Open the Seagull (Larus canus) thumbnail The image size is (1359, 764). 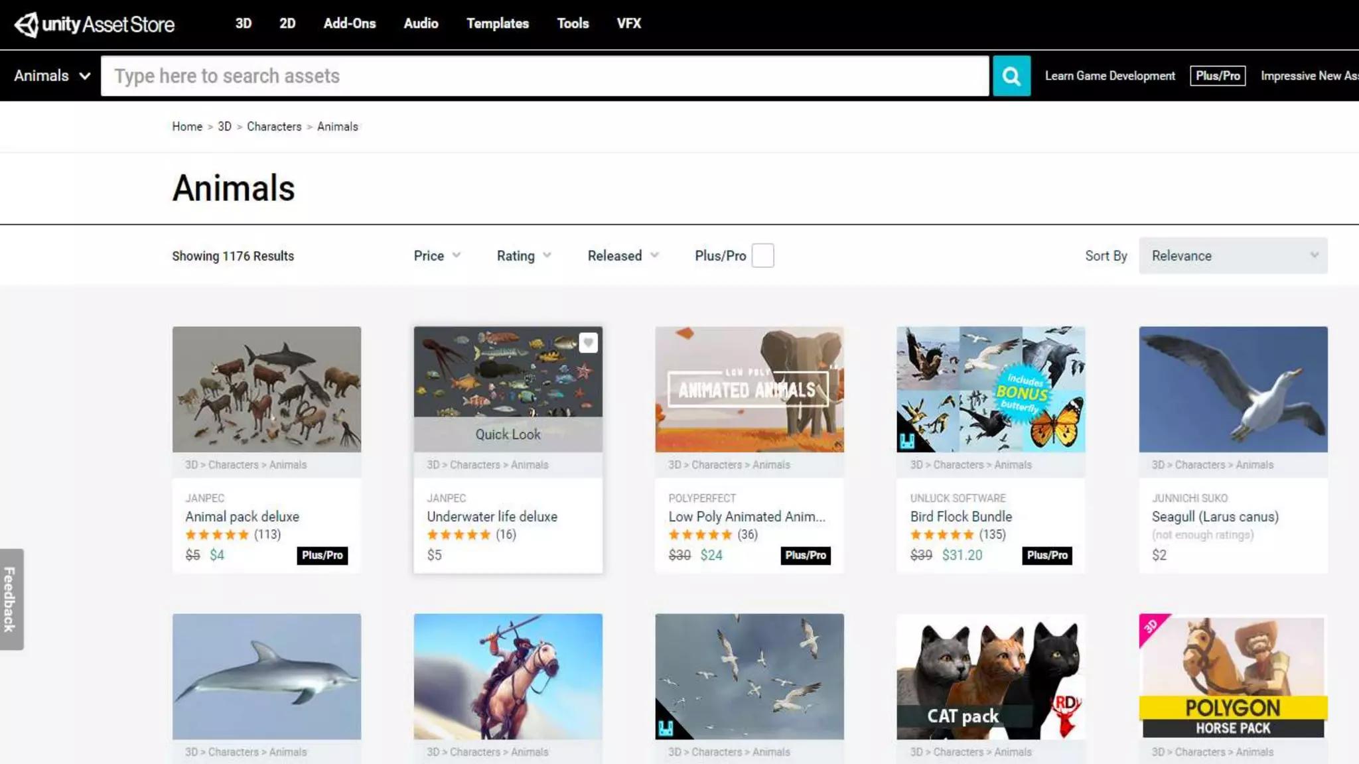coord(1232,389)
